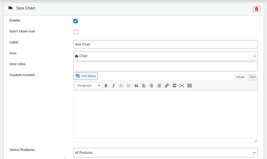The image size is (267, 159).
Task: Click the Label field containing Size Chart
Action: (165, 44)
